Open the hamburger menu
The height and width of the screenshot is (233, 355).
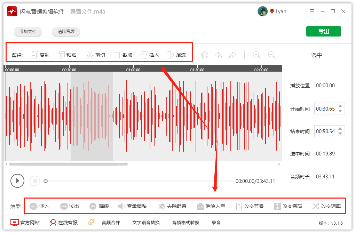(312, 11)
